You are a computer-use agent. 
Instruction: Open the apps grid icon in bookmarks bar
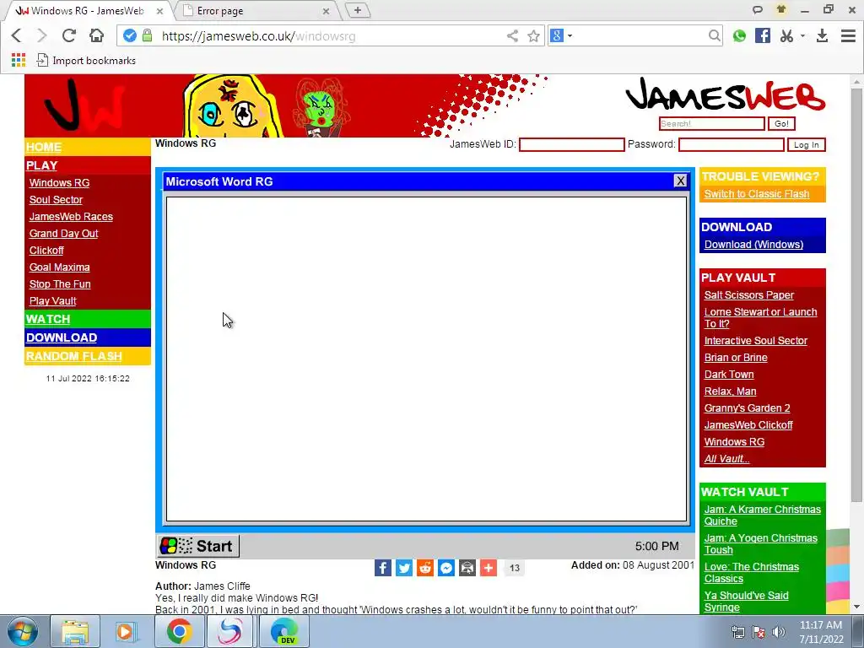click(19, 60)
